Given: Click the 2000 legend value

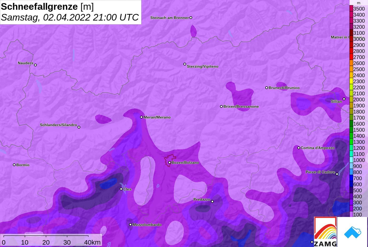Looking at the screenshot, I should click(x=359, y=100).
